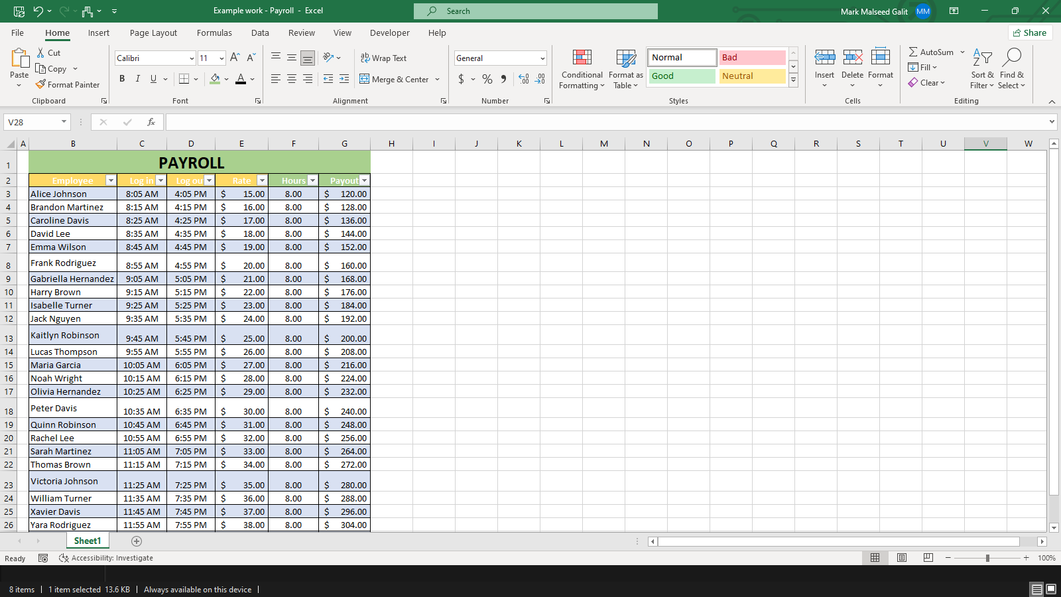The height and width of the screenshot is (597, 1061).
Task: Toggle Align Right for cell text
Action: (x=308, y=79)
